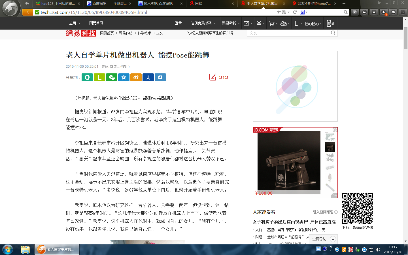This screenshot has width=408, height=255.
Task: Share article to QQ Zone star icon
Action: point(124,77)
